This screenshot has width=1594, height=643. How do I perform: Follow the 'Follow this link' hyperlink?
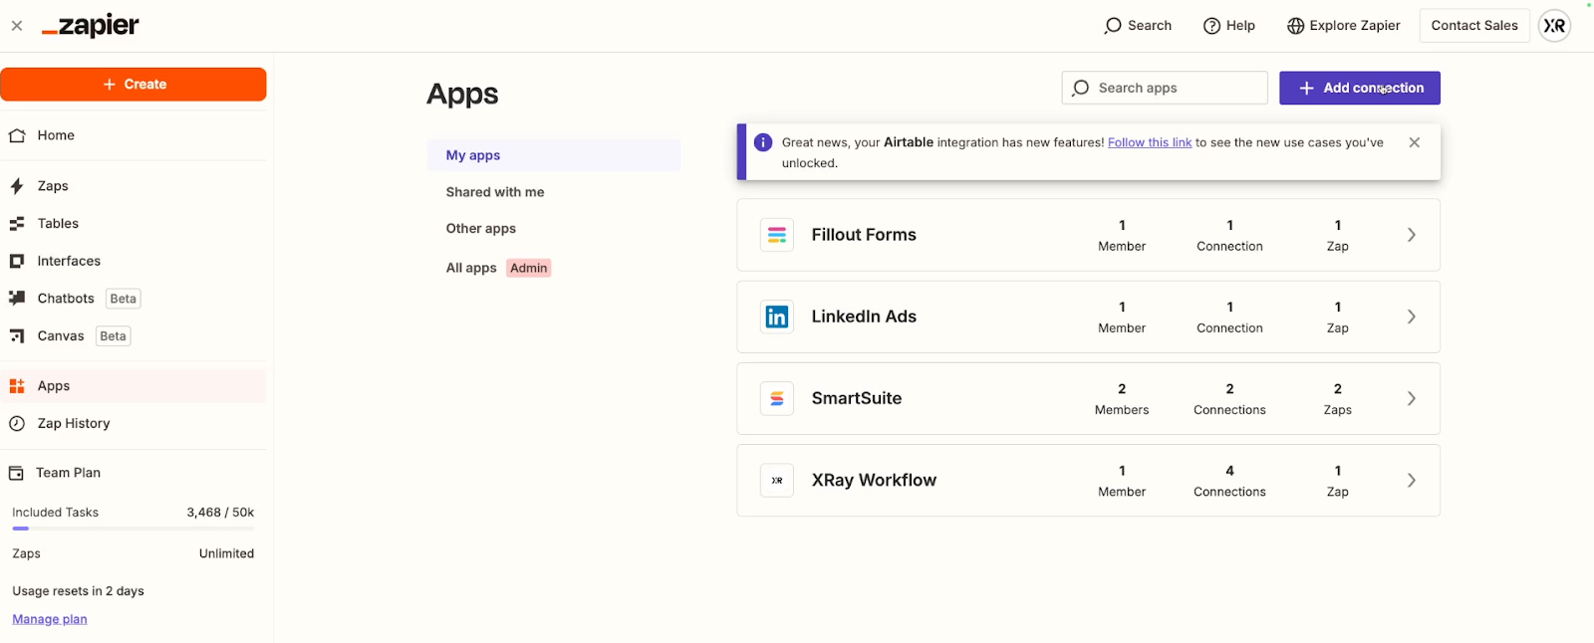click(x=1150, y=142)
